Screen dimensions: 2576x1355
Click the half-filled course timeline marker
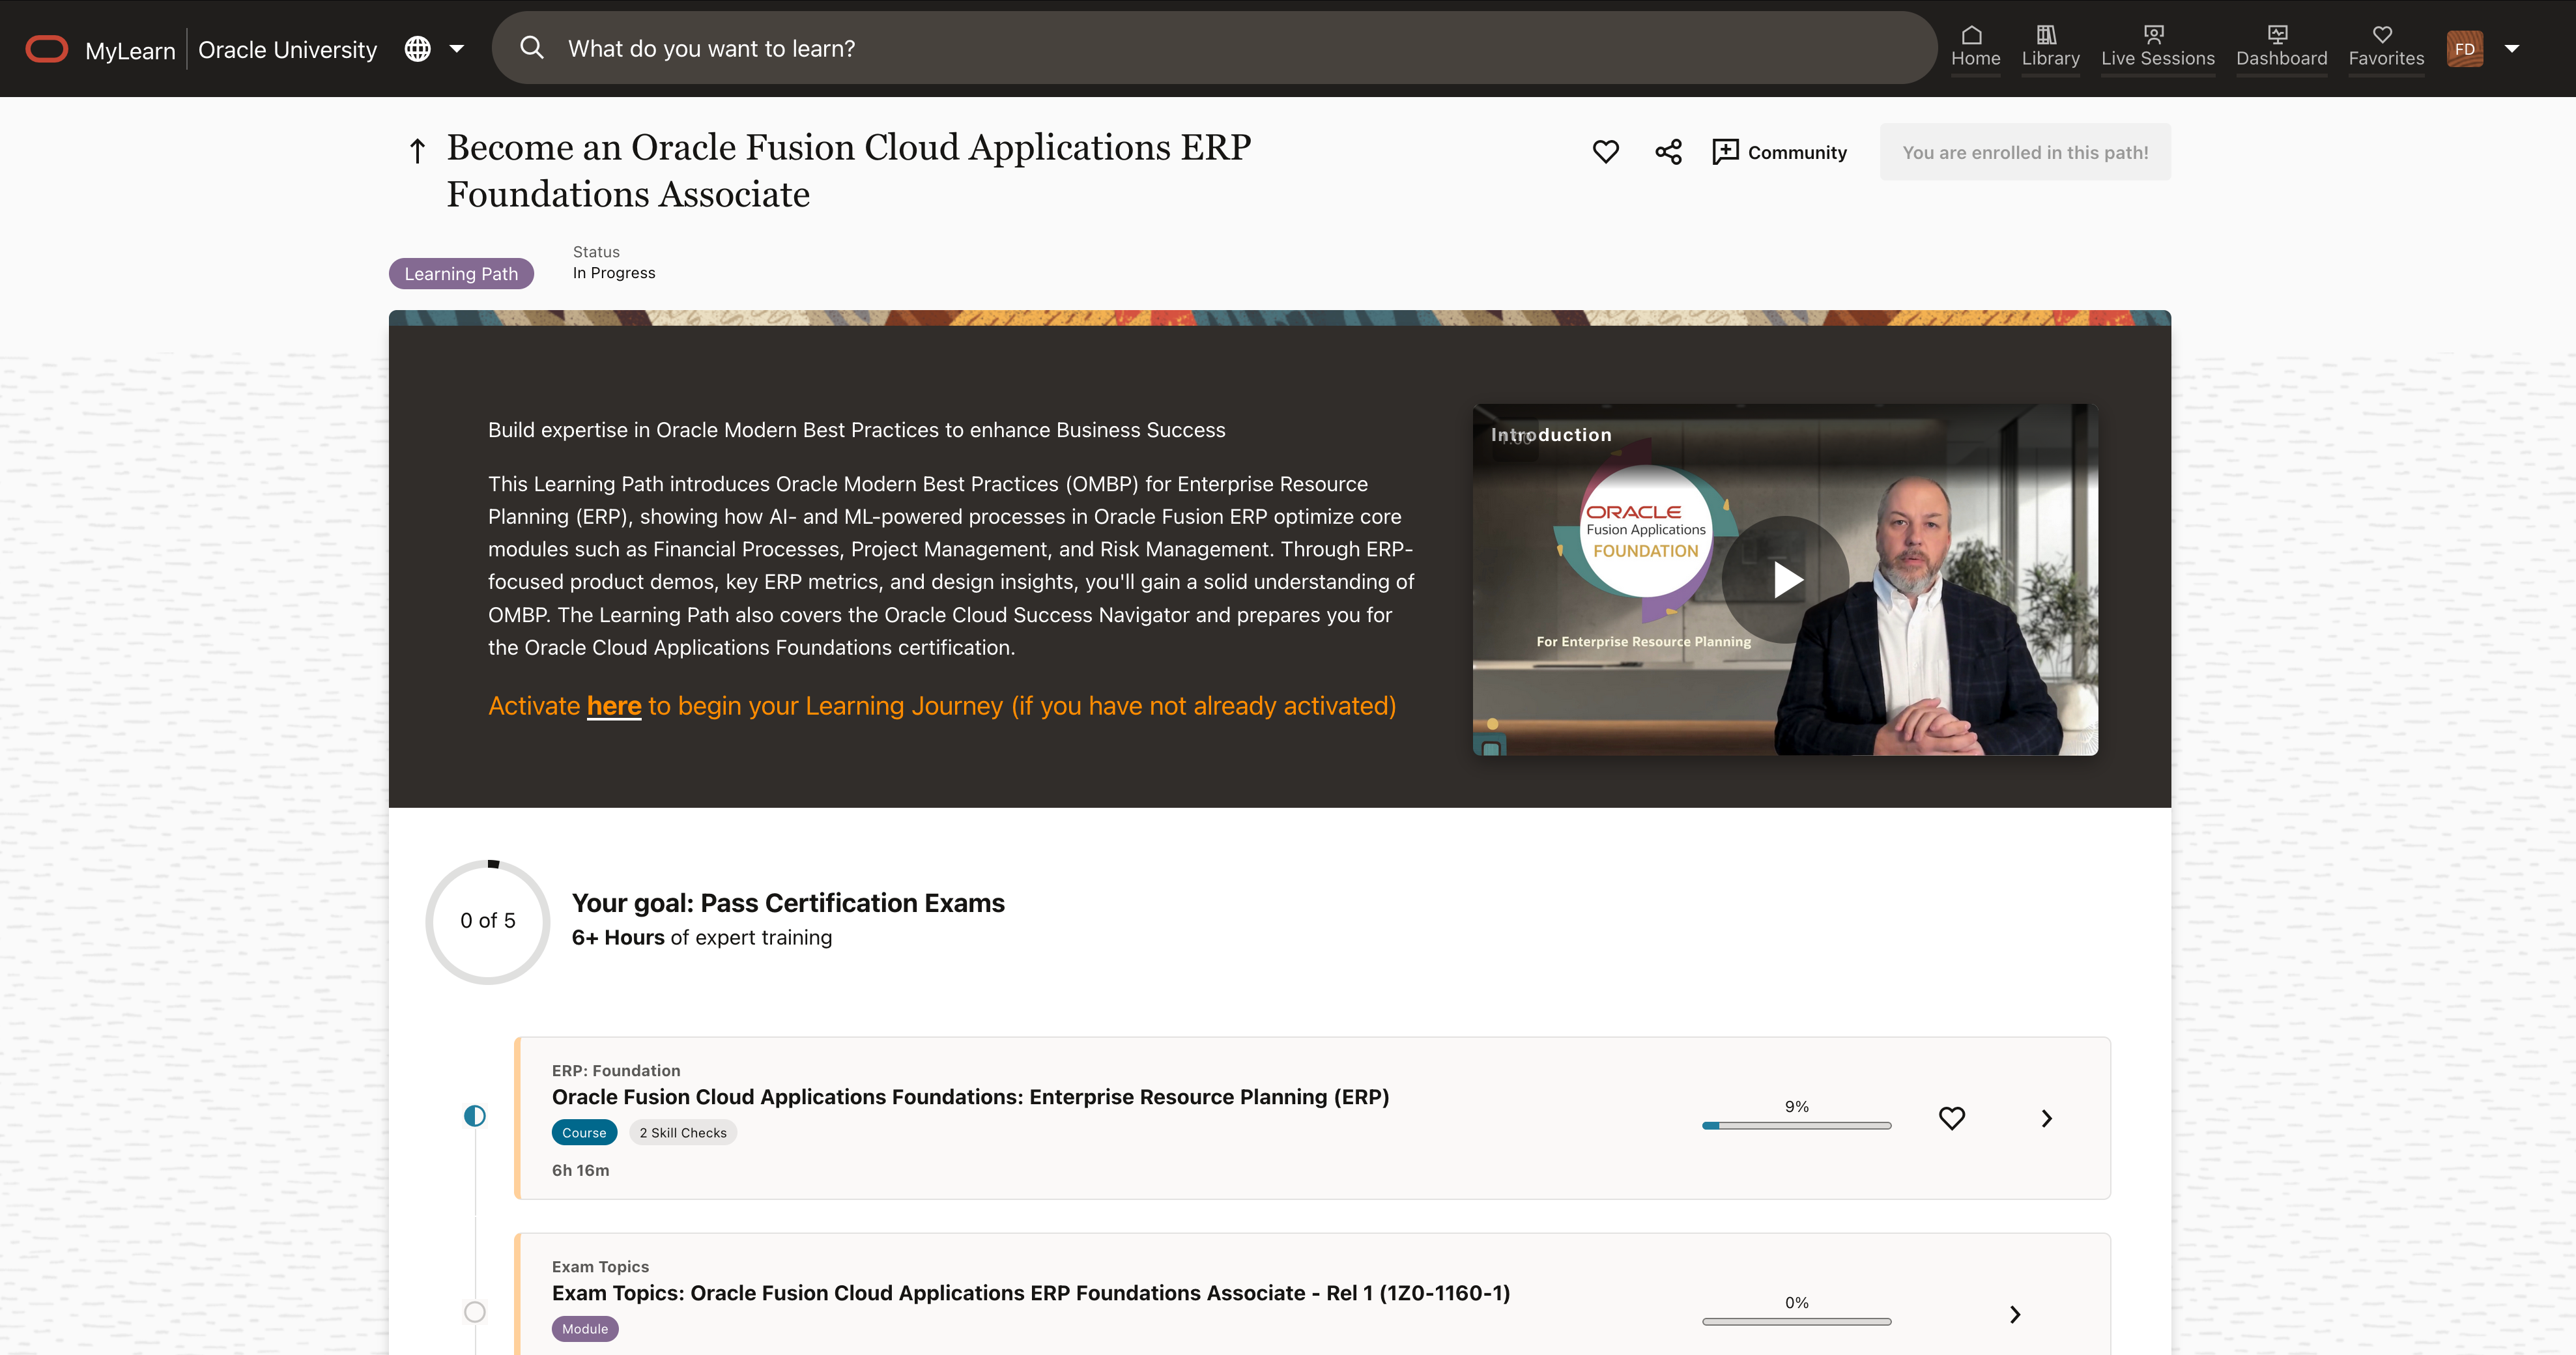click(475, 1116)
